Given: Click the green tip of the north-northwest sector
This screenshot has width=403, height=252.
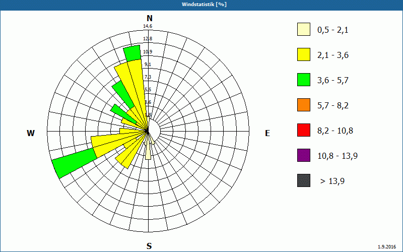Looking at the screenshot, I should coord(132,53).
